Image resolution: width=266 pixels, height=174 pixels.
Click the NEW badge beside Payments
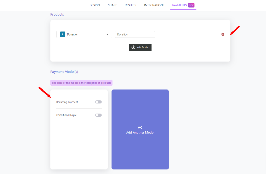(x=191, y=5)
